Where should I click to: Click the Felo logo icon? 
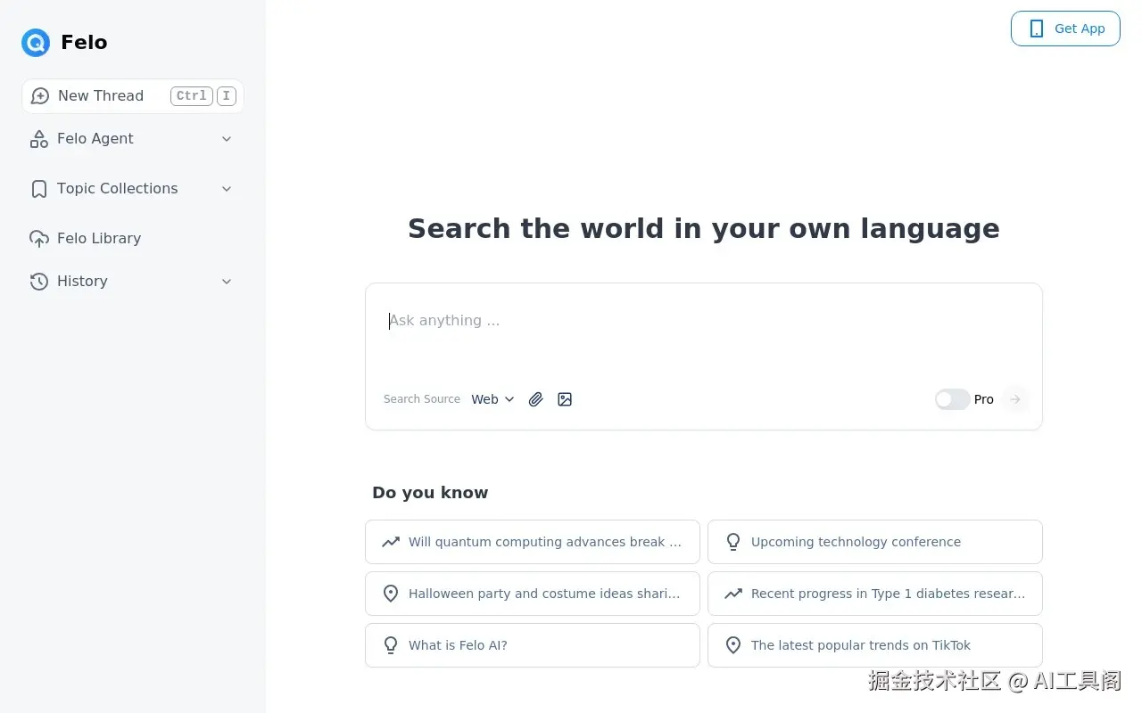click(36, 42)
